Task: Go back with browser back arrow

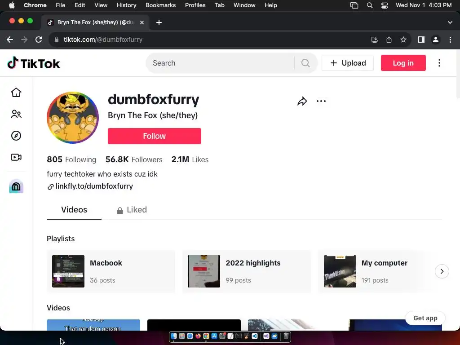Action: (x=10, y=40)
